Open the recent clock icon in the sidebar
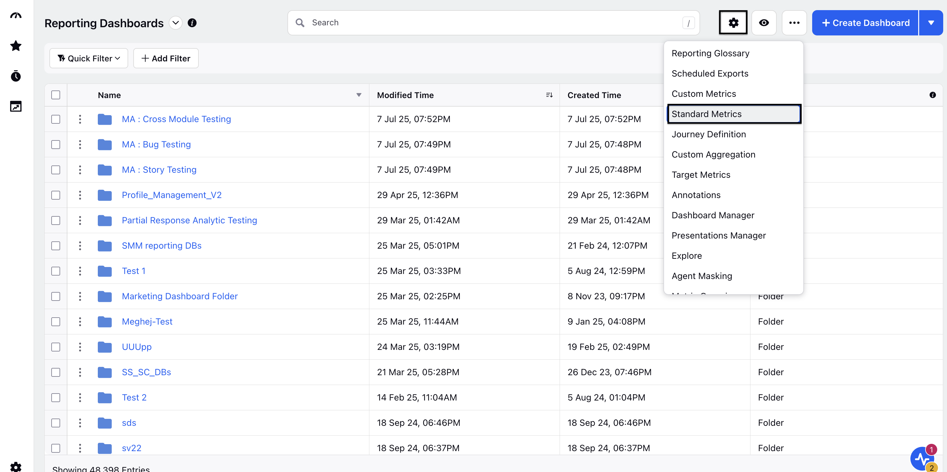This screenshot has width=947, height=472. point(16,76)
